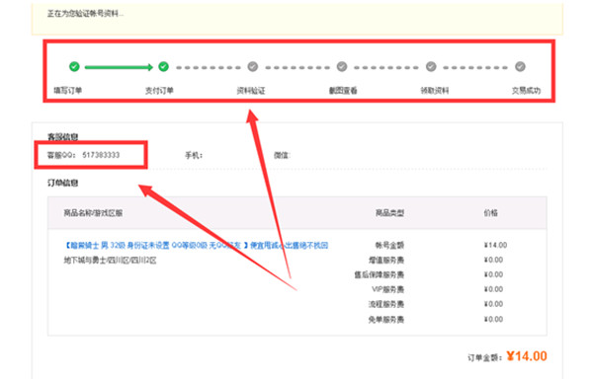Select the 领取资料 step label
This screenshot has width=593, height=381.
tap(435, 91)
